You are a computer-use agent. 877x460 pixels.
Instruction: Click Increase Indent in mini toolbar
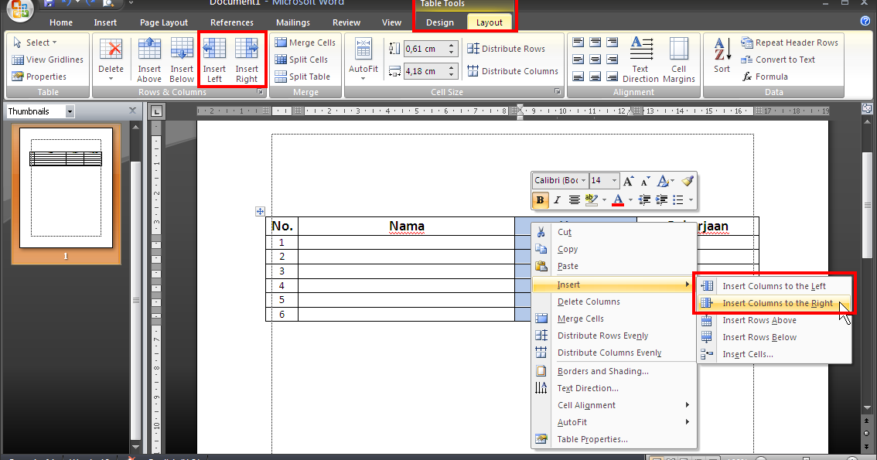click(x=662, y=199)
